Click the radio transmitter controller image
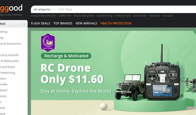 (162, 74)
